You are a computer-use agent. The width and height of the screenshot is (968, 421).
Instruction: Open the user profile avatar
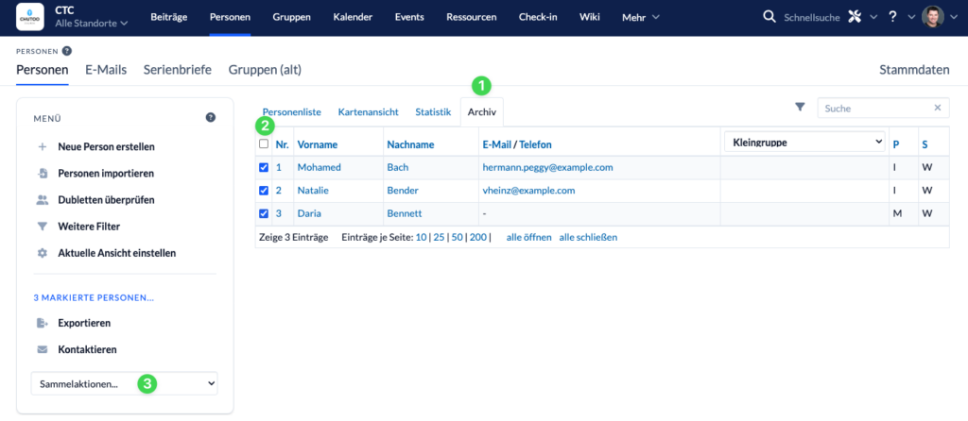(931, 17)
